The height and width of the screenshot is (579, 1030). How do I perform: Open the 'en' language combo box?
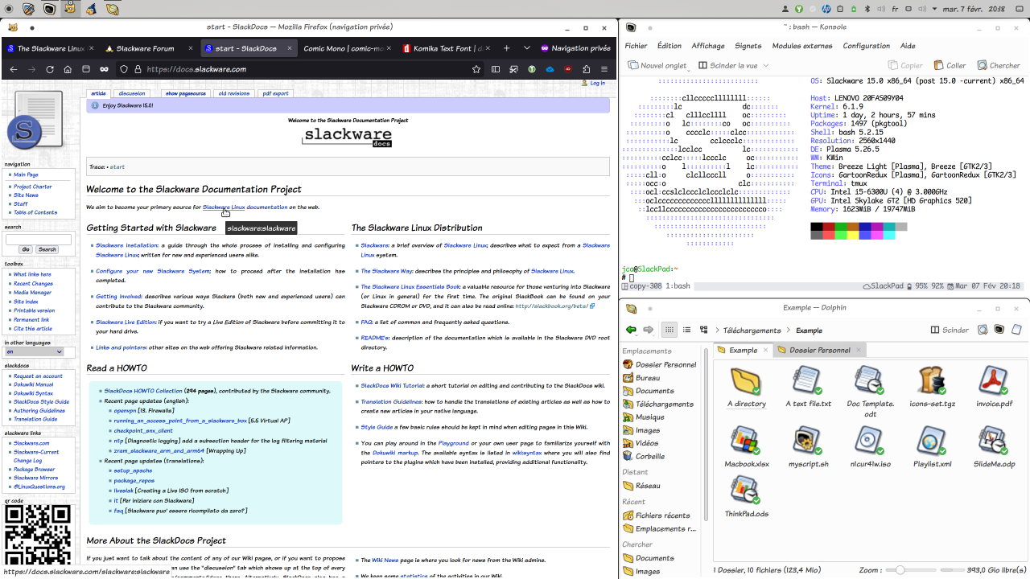34,351
